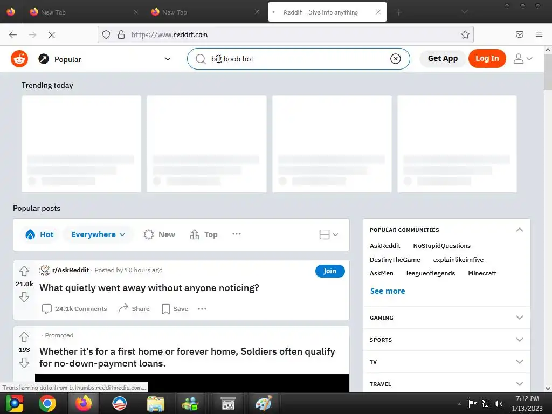Share the AskReddit post

[x=134, y=309]
